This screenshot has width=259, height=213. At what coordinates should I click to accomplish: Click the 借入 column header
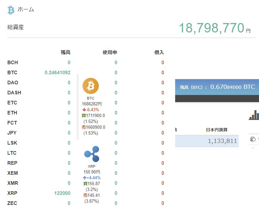tap(159, 53)
